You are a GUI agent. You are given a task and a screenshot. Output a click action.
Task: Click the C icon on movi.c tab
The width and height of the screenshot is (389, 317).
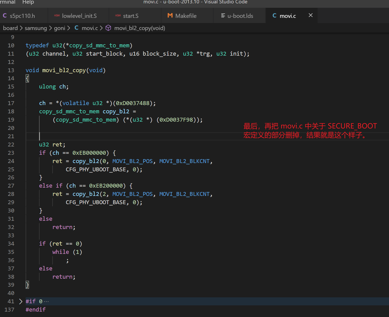pos(274,16)
